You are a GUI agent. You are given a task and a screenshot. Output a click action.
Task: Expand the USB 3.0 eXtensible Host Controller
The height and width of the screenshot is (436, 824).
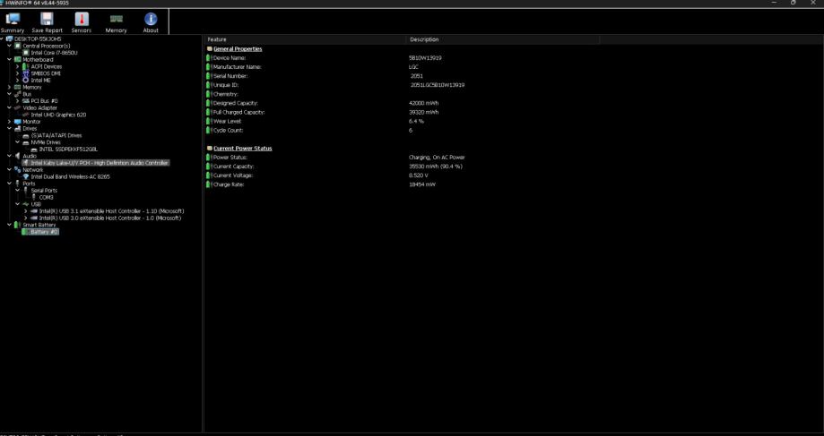coord(25,218)
